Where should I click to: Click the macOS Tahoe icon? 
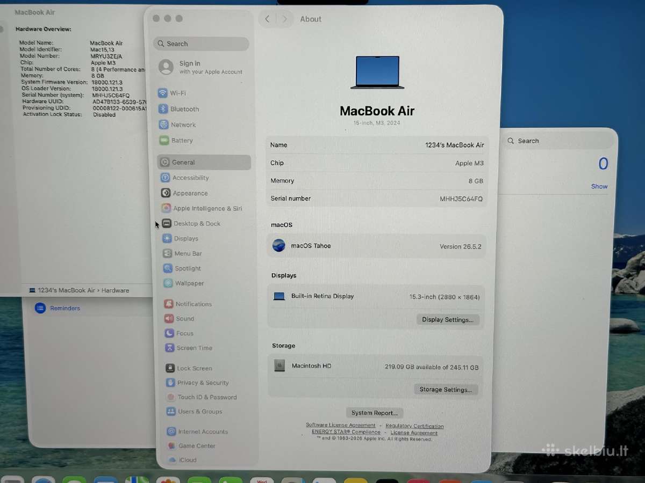pos(279,246)
